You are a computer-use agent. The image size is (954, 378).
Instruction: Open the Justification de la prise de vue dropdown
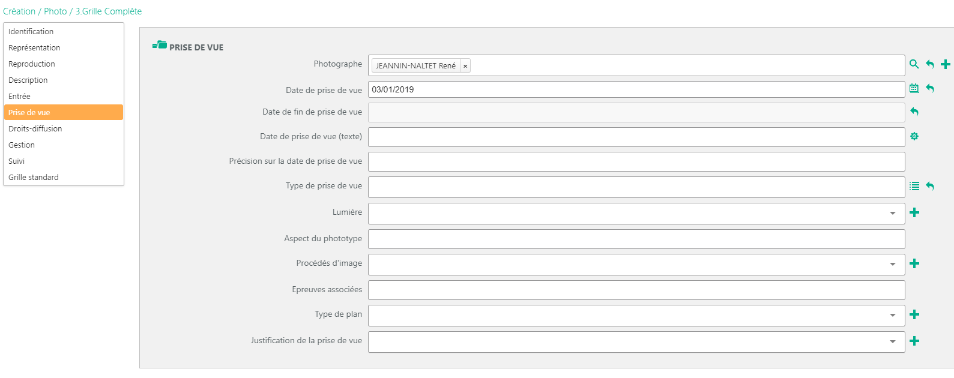pyautogui.click(x=892, y=342)
